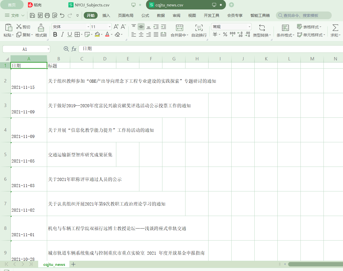Click the Auto Wrap Text button
343x271 pixels.
pyautogui.click(x=199, y=30)
